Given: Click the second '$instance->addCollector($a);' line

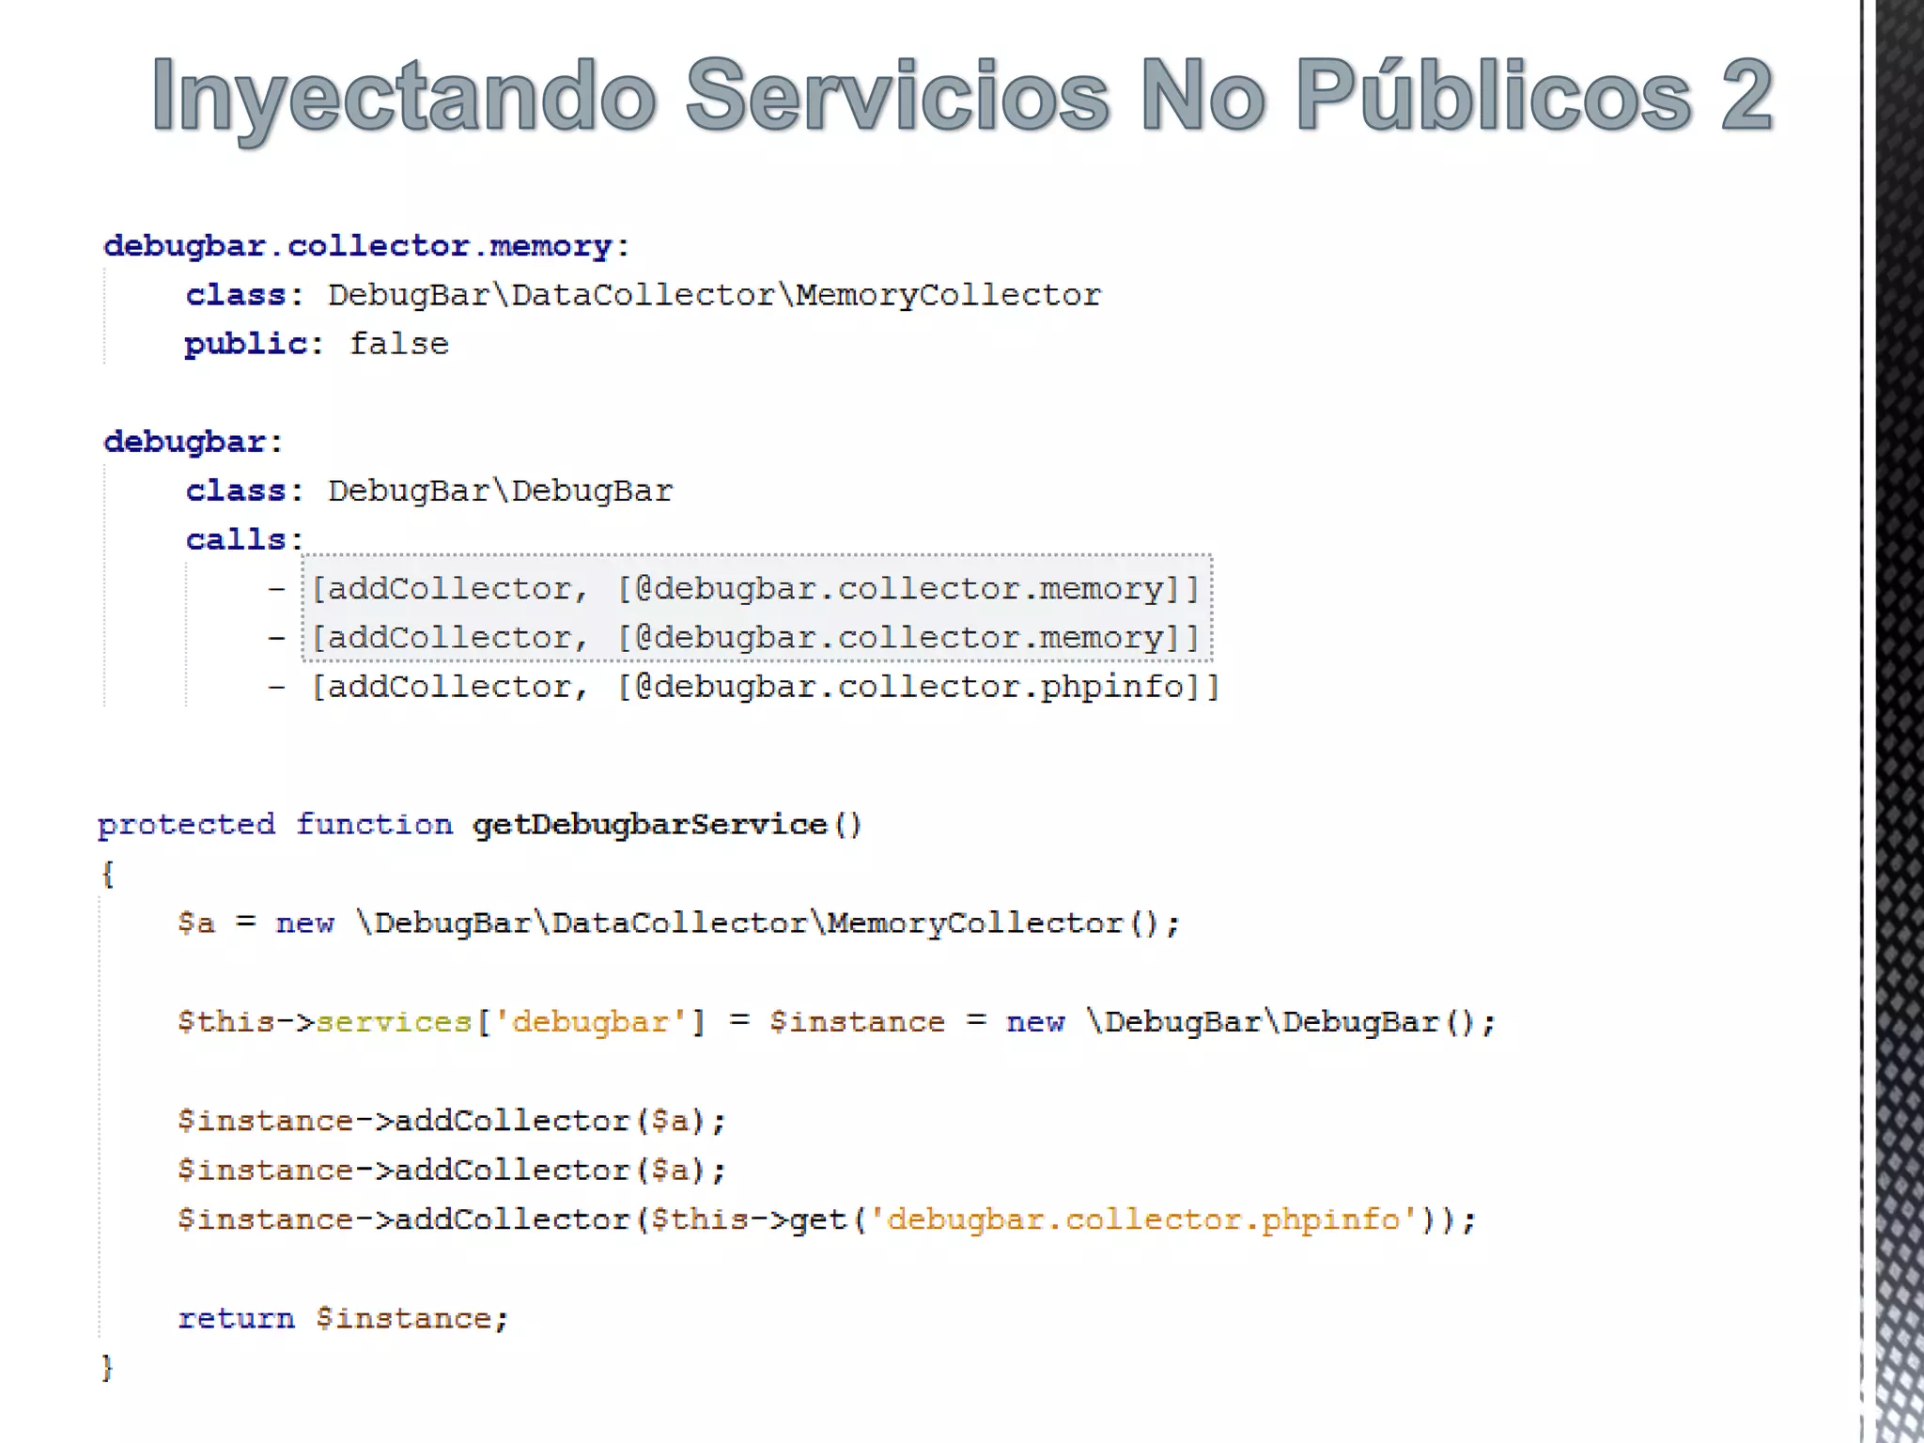Looking at the screenshot, I should (x=452, y=1171).
